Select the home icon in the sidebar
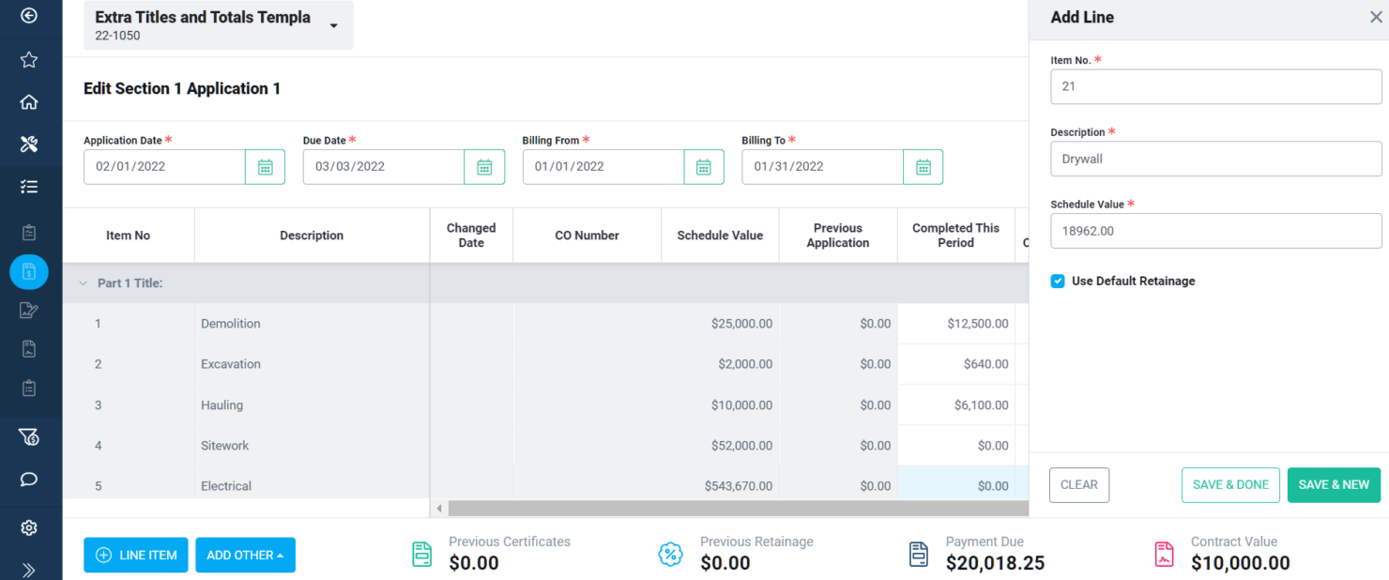Viewport: 1389px width, 580px height. coord(28,101)
